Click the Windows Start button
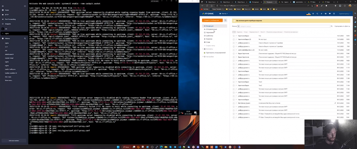This screenshot has width=357, height=149. pos(118,147)
